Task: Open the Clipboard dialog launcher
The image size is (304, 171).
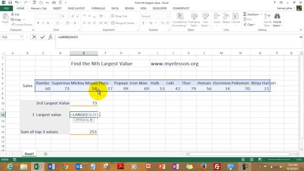Action: click(x=33, y=30)
